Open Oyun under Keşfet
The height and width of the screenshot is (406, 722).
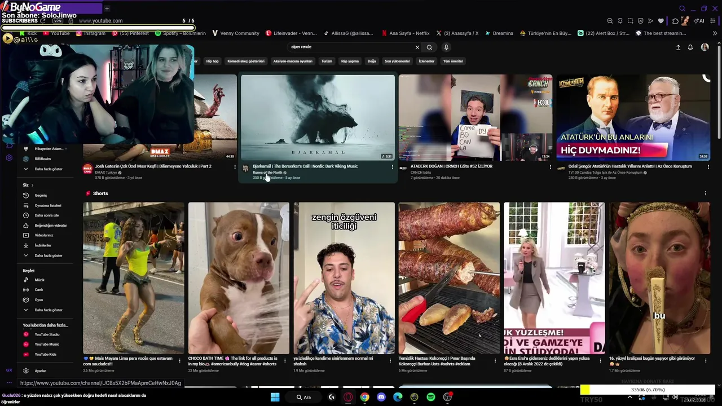39,300
